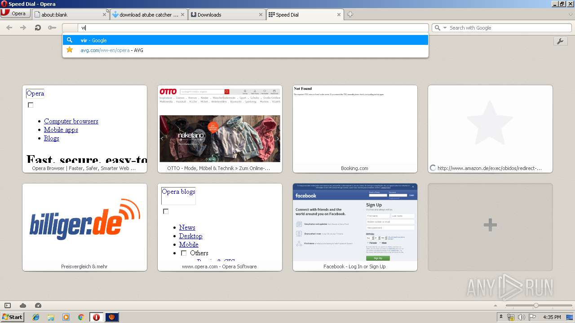Click the Mobile link in Opera blogs
The height and width of the screenshot is (323, 575).
click(189, 244)
